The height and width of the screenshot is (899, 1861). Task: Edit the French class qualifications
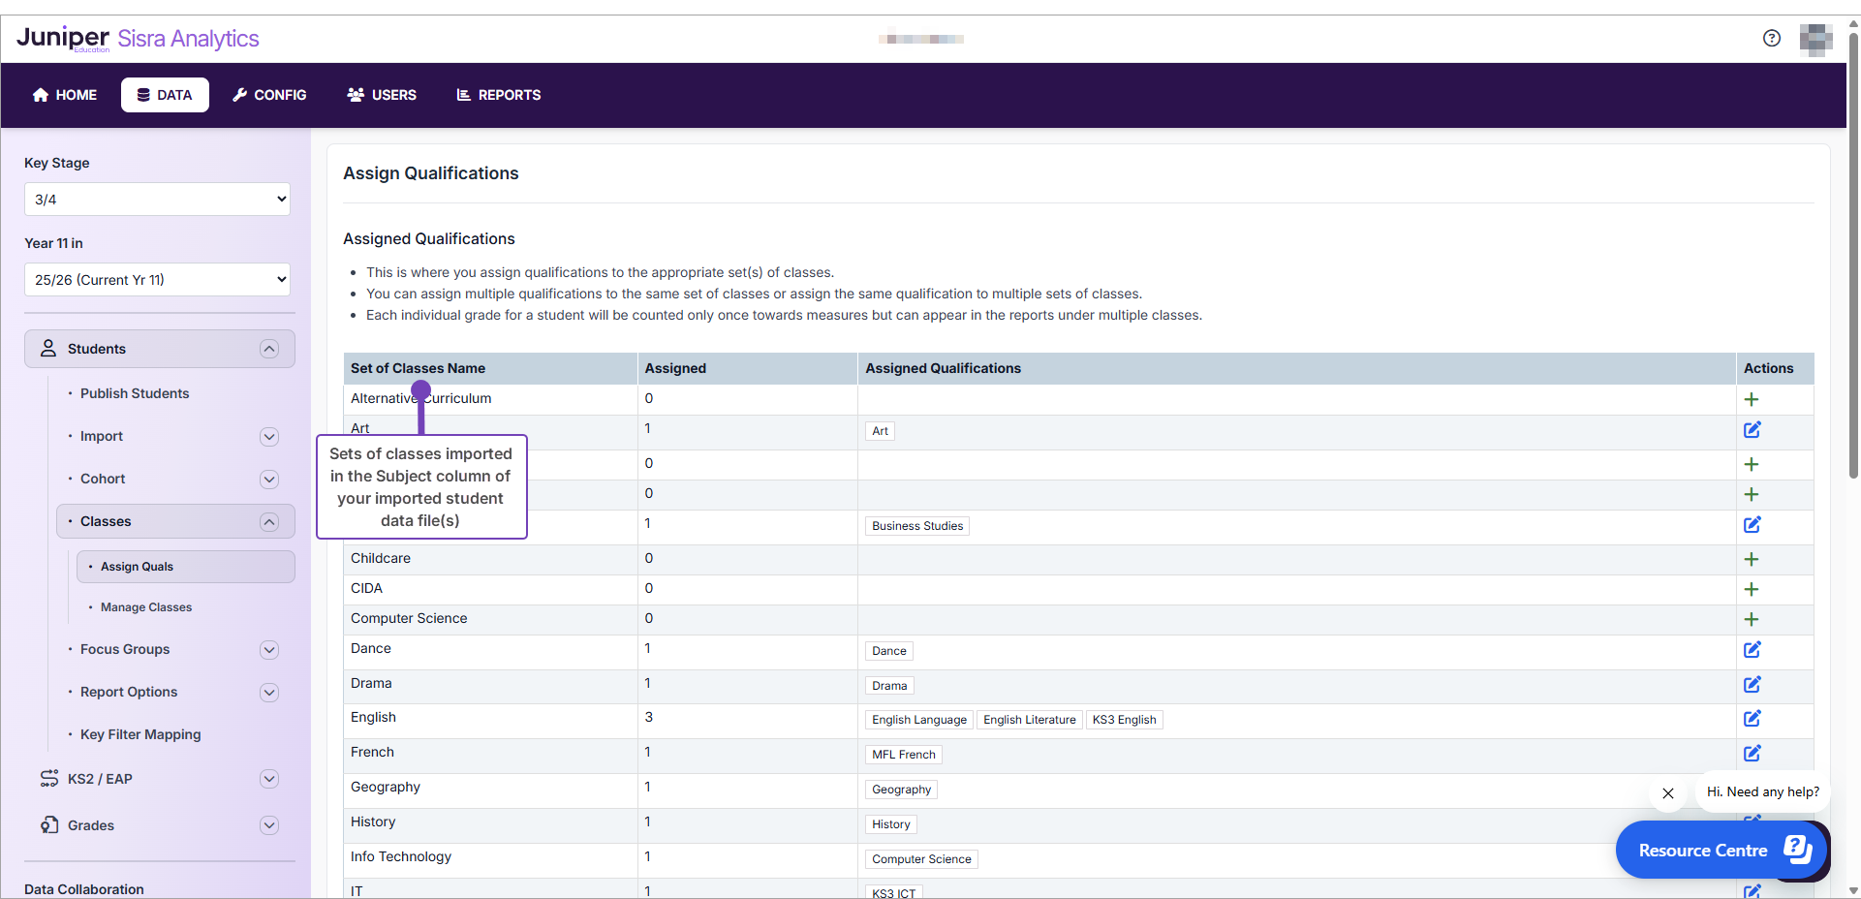[x=1752, y=754]
